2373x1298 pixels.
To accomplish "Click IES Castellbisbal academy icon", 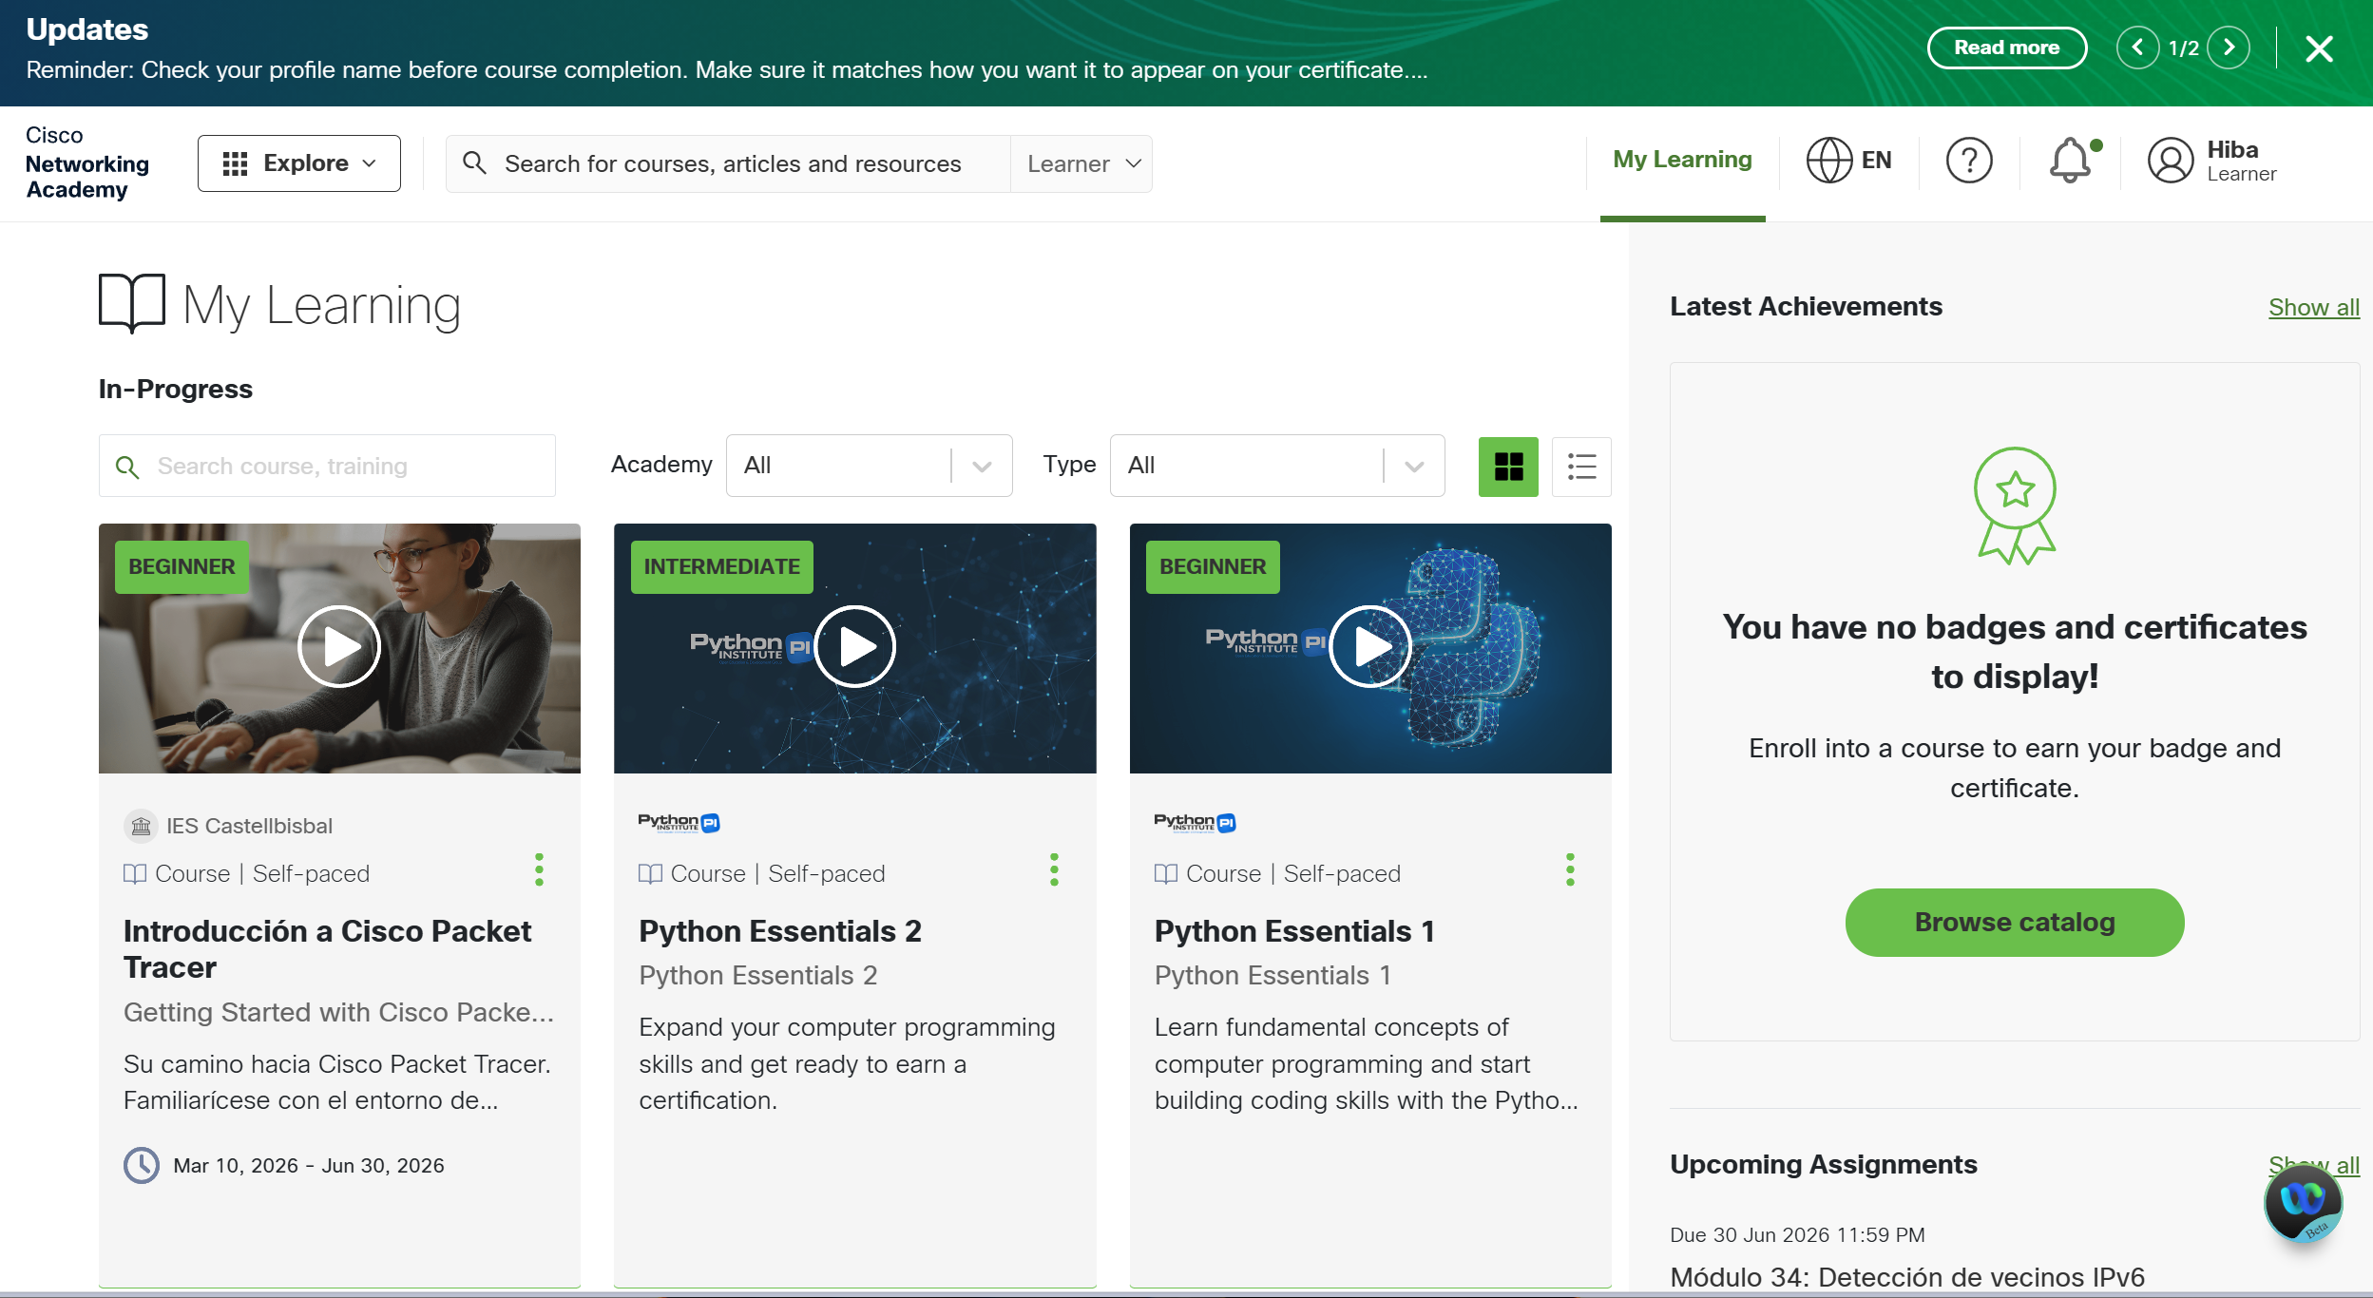I will 141,826.
